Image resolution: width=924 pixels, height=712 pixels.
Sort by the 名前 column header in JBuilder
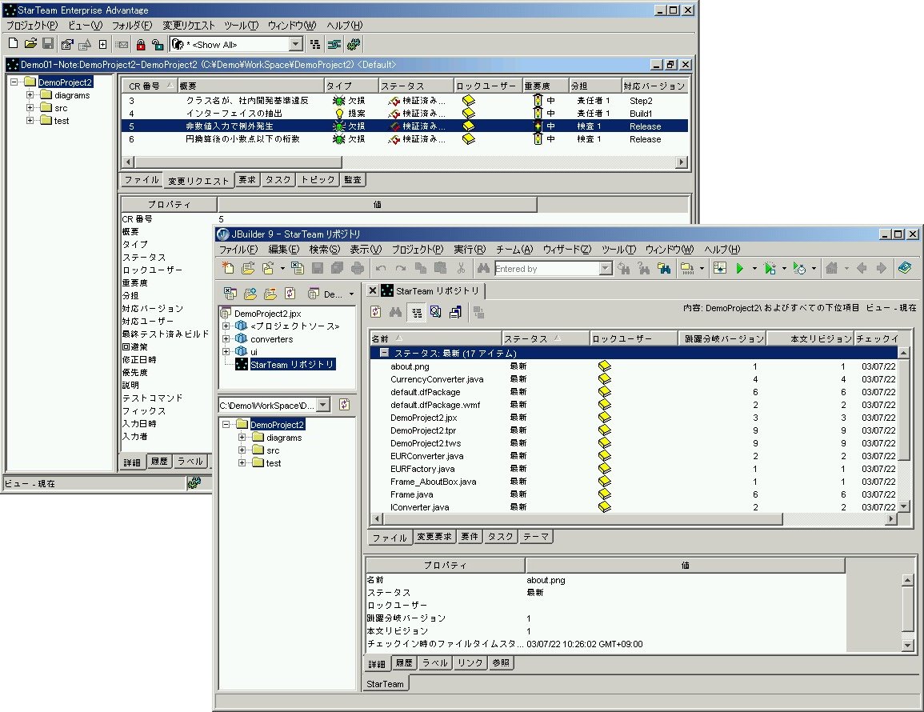[435, 338]
